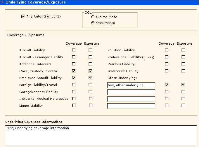
Task: Uncheck Employee Benefit Liability Exposure checkbox
Action: (x=90, y=78)
